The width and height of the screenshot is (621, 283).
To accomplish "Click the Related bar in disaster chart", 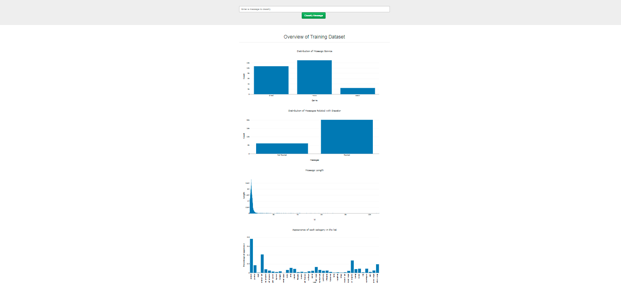I will [347, 137].
